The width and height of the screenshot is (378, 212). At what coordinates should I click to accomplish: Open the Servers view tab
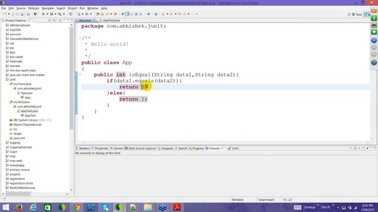click(117, 148)
